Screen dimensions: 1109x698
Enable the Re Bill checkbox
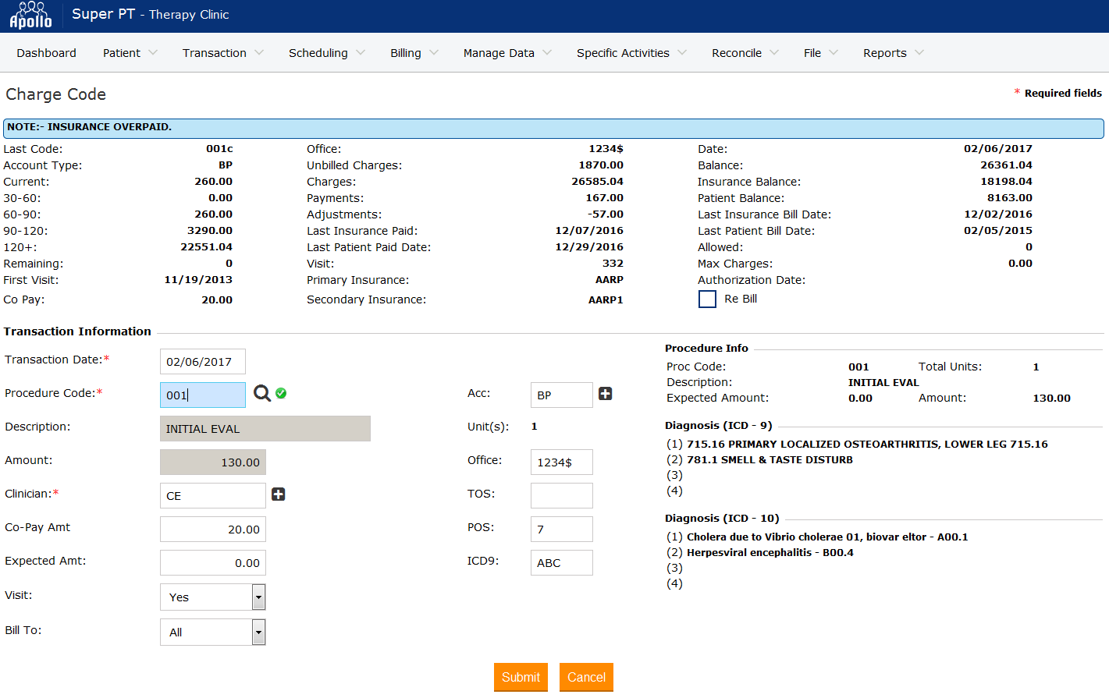tap(707, 299)
